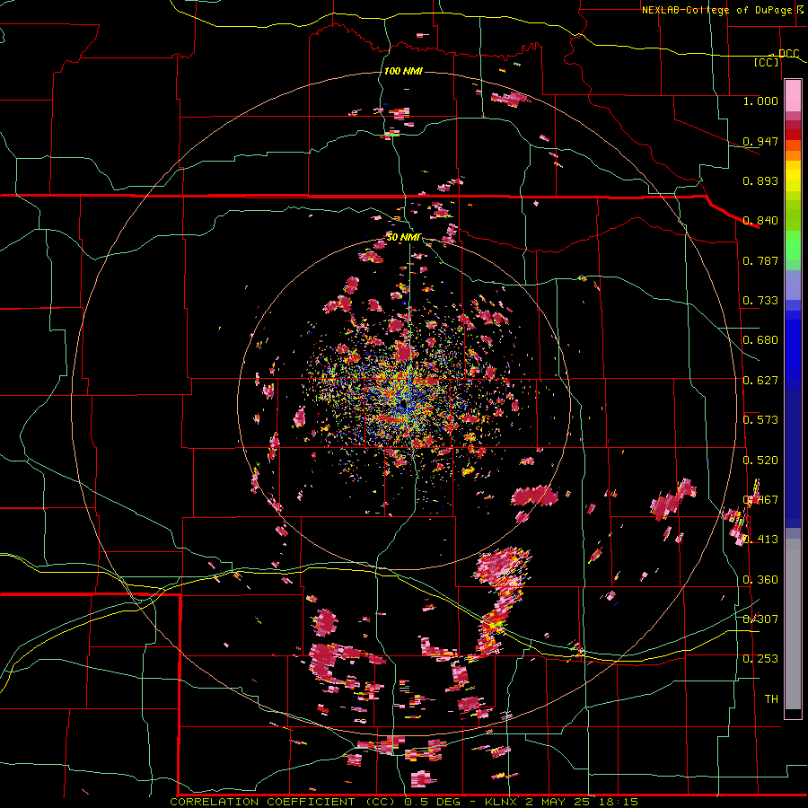The image size is (808, 808).
Task: Click the 0.520 scale value
Action: [760, 461]
